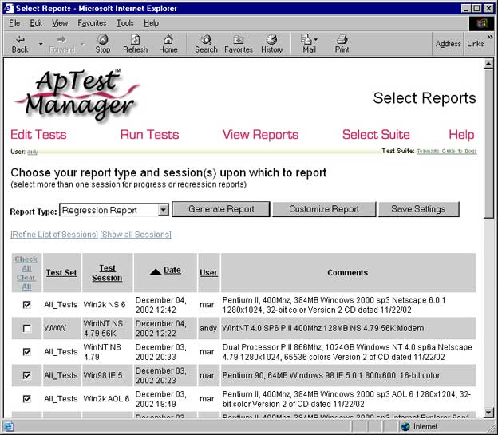Sort sessions by the Date column header
The image size is (498, 435).
tap(172, 271)
